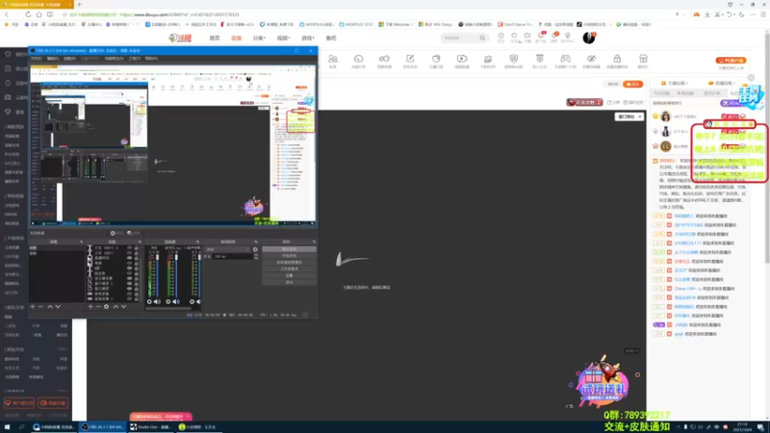This screenshot has width=770, height=433.
Task: Click the gamepad icon in streamer toolbar
Action: click(x=565, y=59)
